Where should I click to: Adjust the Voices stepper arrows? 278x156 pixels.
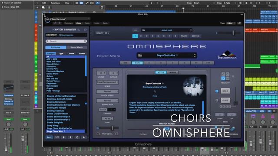pos(105,73)
